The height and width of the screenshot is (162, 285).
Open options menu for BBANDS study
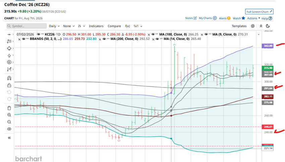pos(27,39)
